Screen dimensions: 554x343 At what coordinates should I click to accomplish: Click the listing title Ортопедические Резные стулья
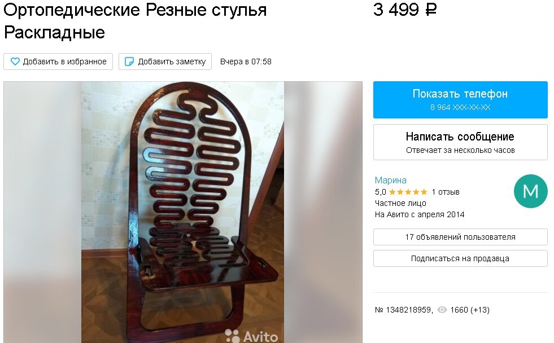(135, 10)
